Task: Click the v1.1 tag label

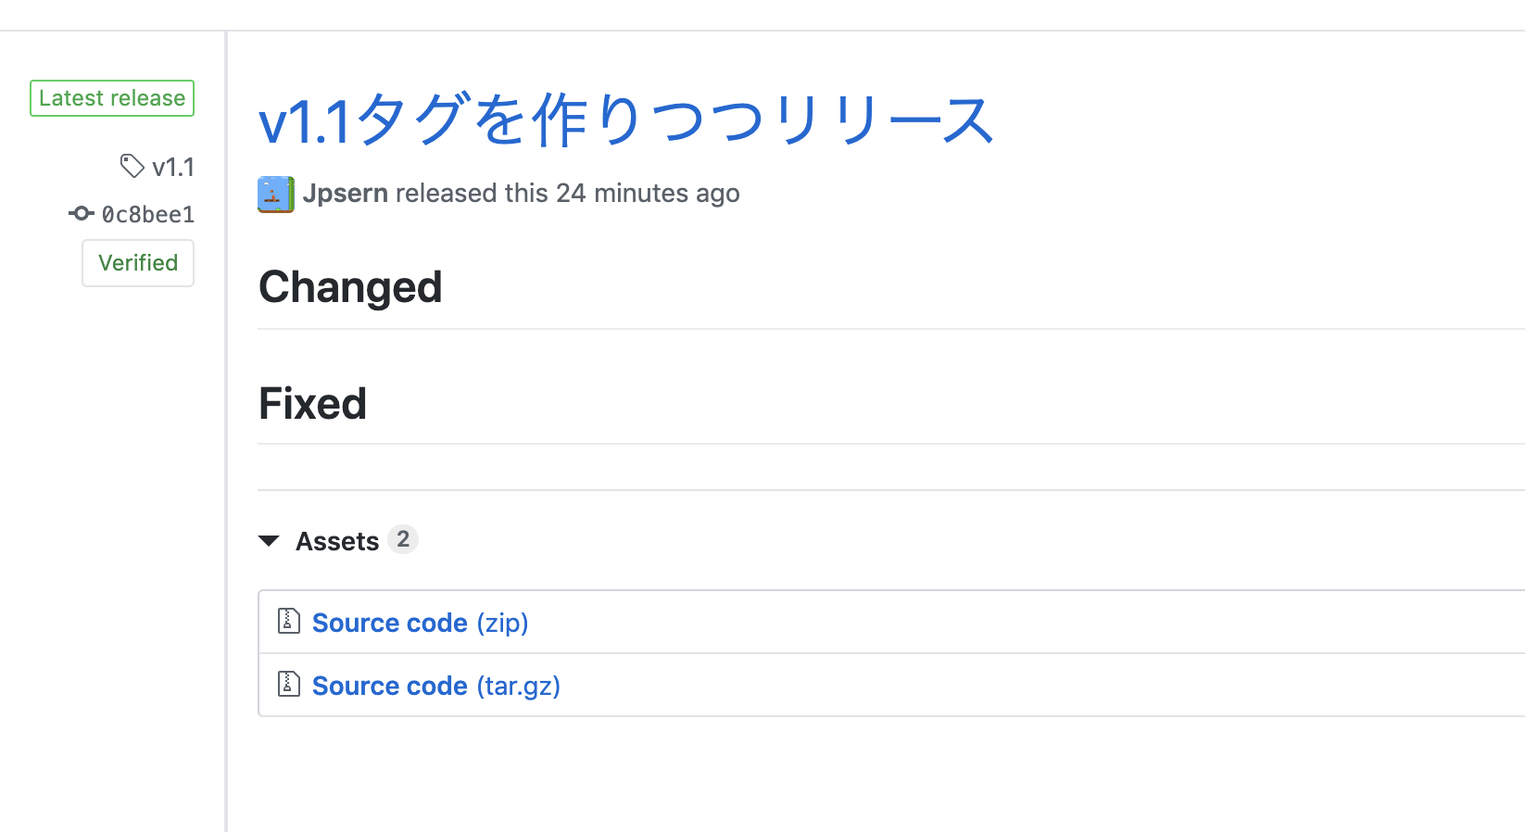Action: click(x=173, y=167)
